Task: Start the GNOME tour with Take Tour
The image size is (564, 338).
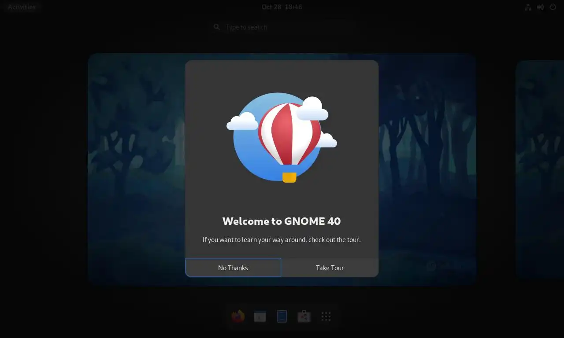Action: (330, 268)
